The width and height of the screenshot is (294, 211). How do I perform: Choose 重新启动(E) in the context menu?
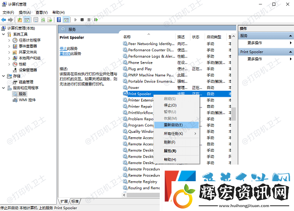click(176, 125)
